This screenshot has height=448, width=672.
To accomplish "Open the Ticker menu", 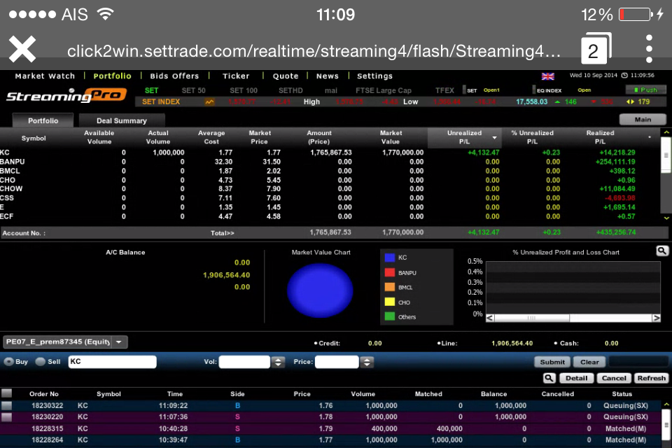I will [x=236, y=76].
